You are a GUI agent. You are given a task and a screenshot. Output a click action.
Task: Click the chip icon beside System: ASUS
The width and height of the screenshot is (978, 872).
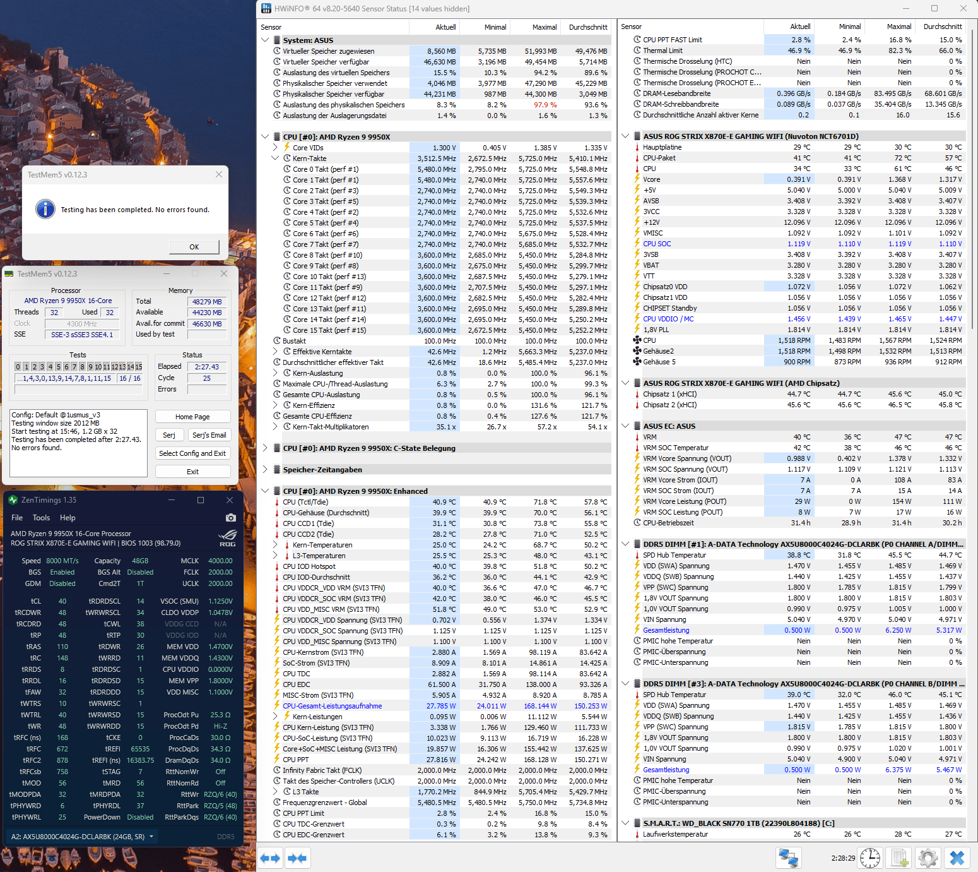[277, 40]
